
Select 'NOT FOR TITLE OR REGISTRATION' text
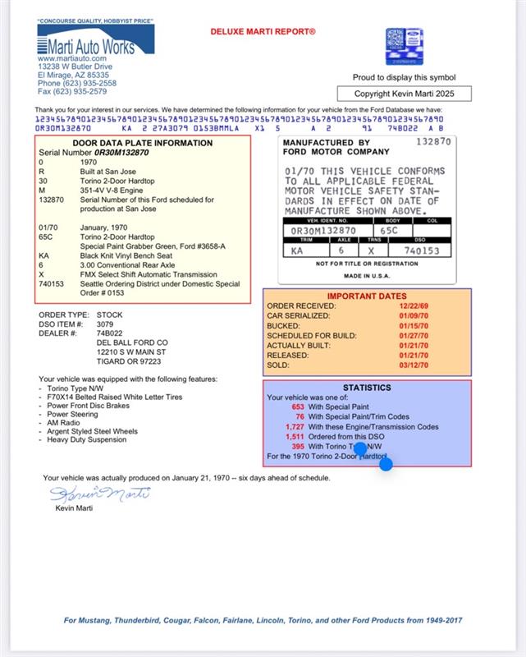tap(367, 264)
